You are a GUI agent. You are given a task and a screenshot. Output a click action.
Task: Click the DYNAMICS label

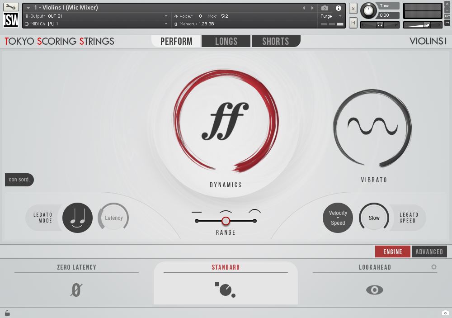pyautogui.click(x=226, y=185)
